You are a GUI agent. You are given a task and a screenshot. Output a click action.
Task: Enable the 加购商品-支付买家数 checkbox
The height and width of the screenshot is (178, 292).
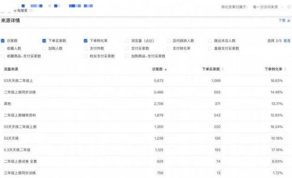(x=127, y=56)
